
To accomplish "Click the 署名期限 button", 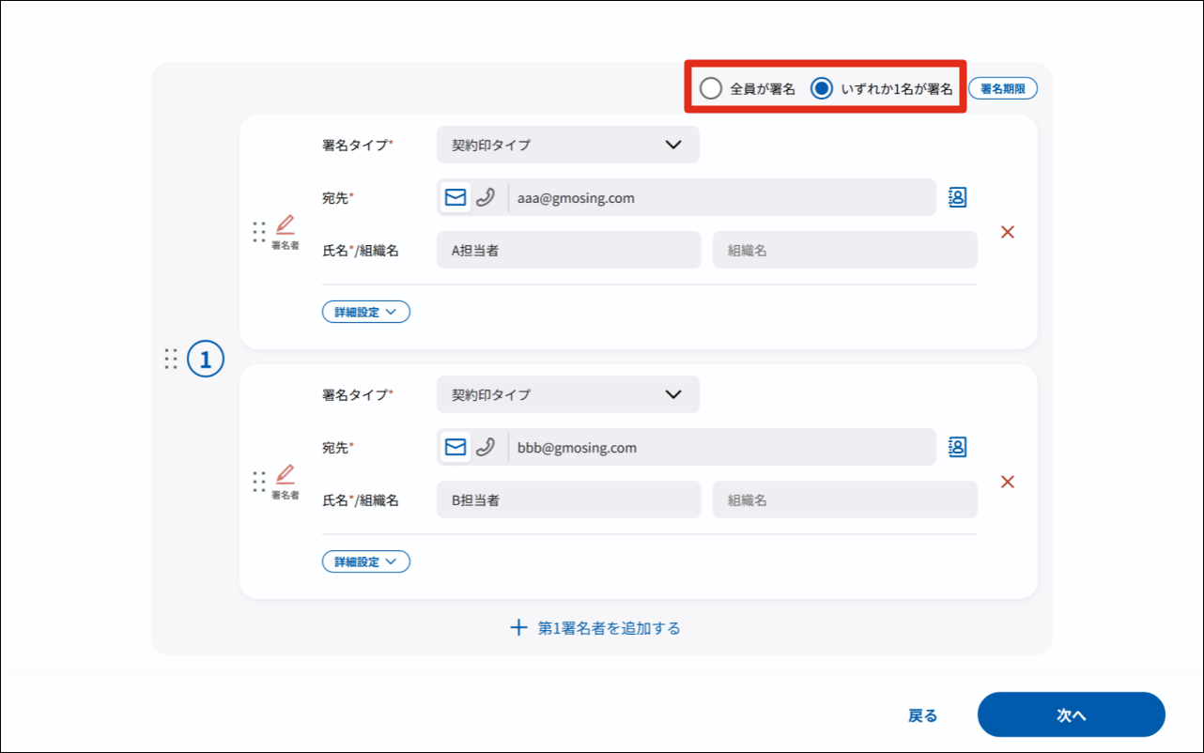I will 1002,89.
